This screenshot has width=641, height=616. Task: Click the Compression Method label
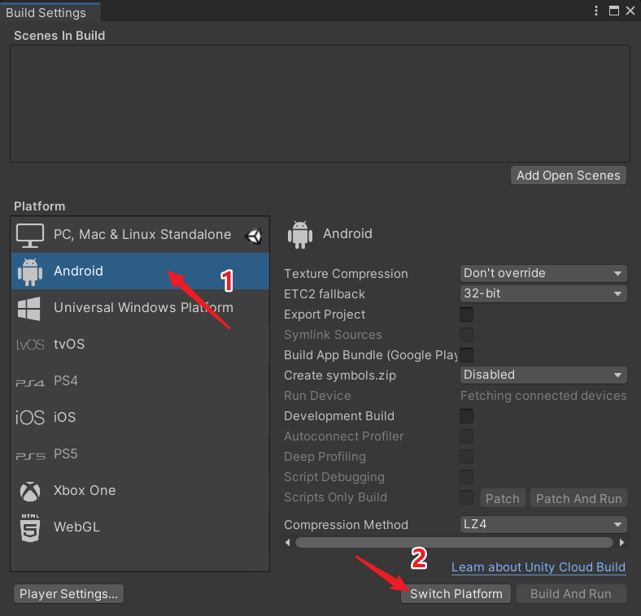[x=346, y=525]
